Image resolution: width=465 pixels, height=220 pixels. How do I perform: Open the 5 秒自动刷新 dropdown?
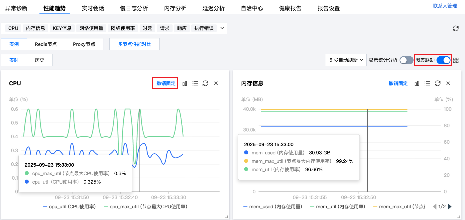click(346, 60)
